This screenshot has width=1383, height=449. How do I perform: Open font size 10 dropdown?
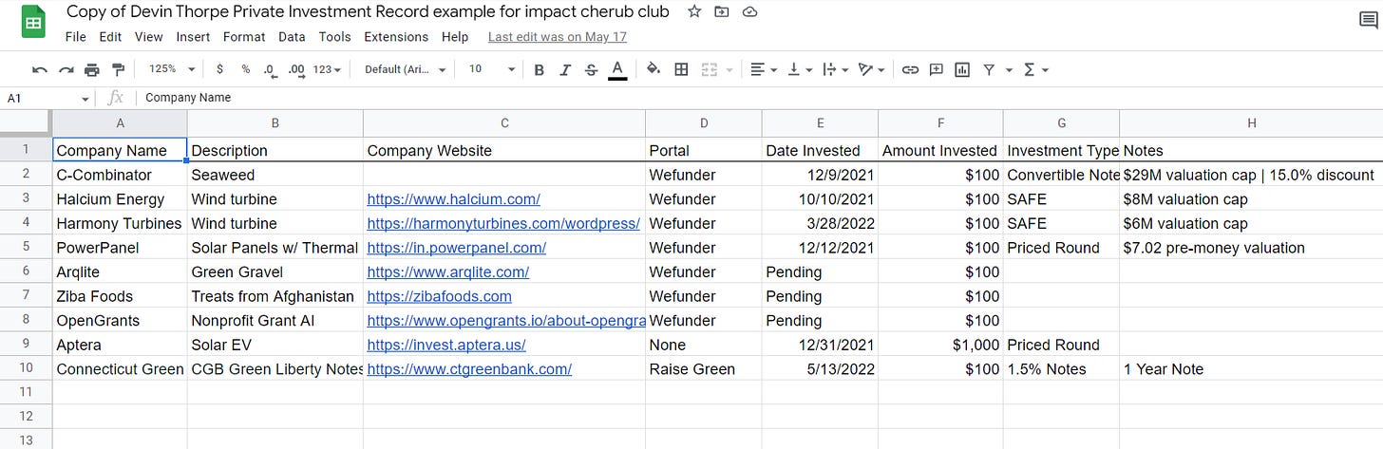pyautogui.click(x=491, y=69)
